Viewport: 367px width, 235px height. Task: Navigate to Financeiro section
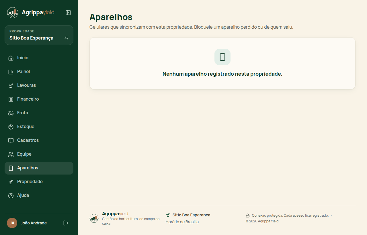39,99
